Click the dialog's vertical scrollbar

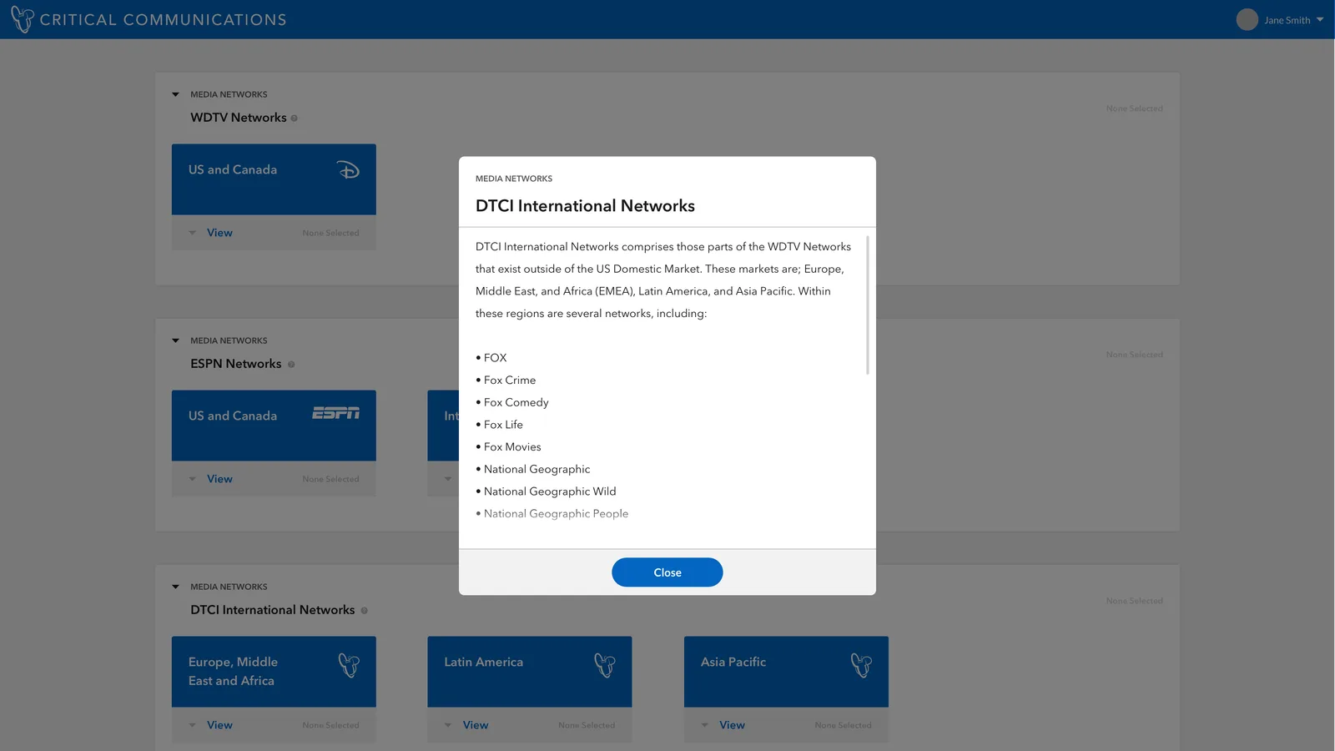tap(868, 305)
